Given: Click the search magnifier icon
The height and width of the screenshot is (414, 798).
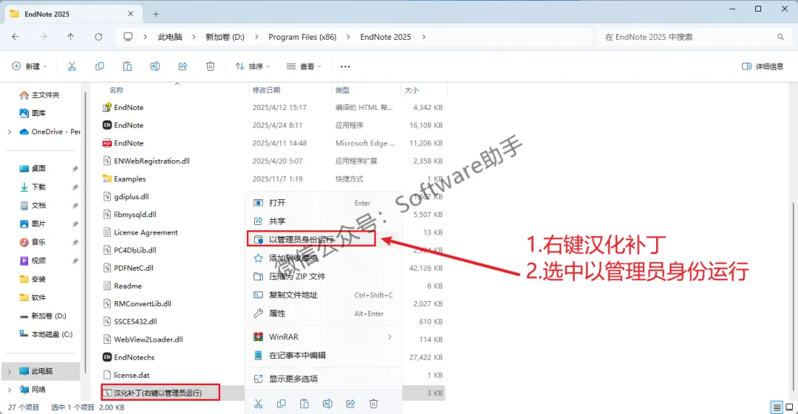Looking at the screenshot, I should click(x=780, y=37).
